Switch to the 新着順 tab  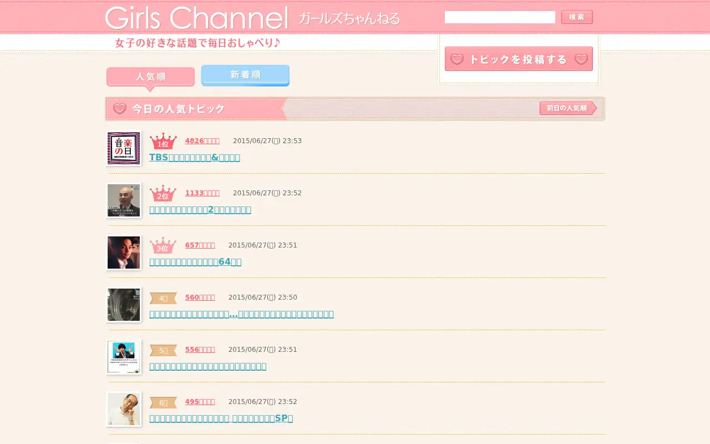point(245,75)
